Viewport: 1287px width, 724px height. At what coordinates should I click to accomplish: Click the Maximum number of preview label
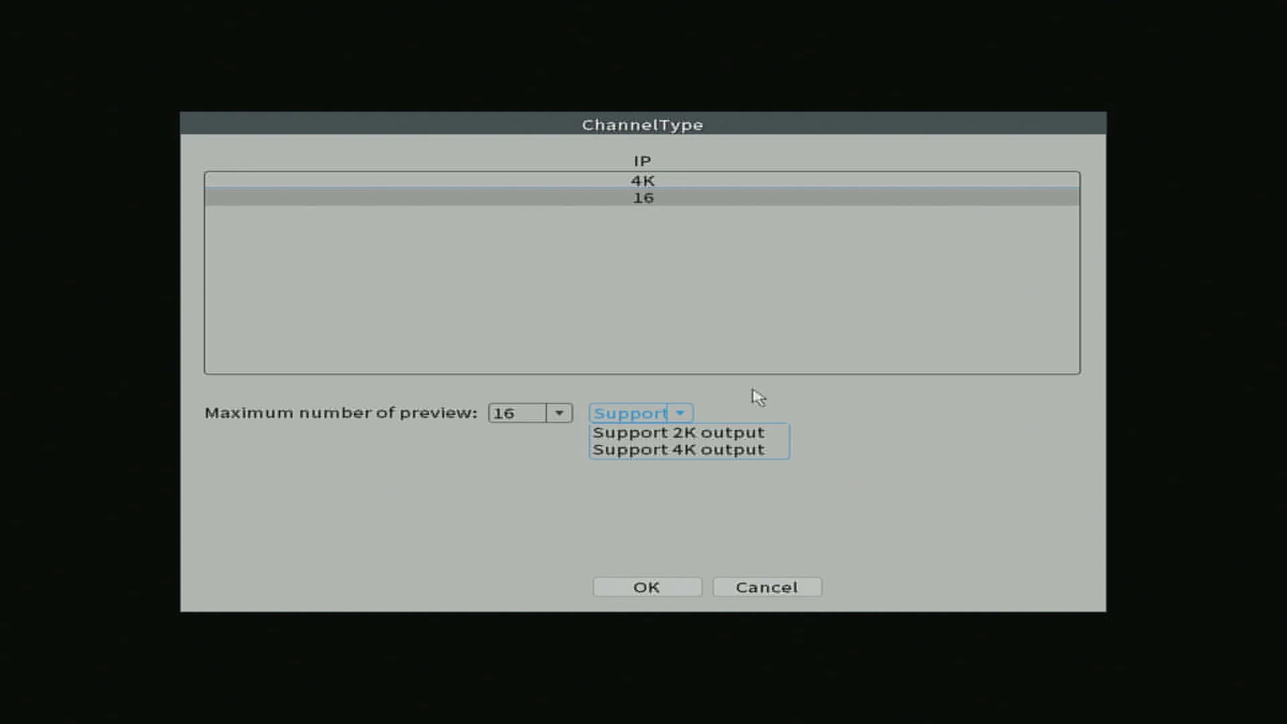tap(341, 413)
